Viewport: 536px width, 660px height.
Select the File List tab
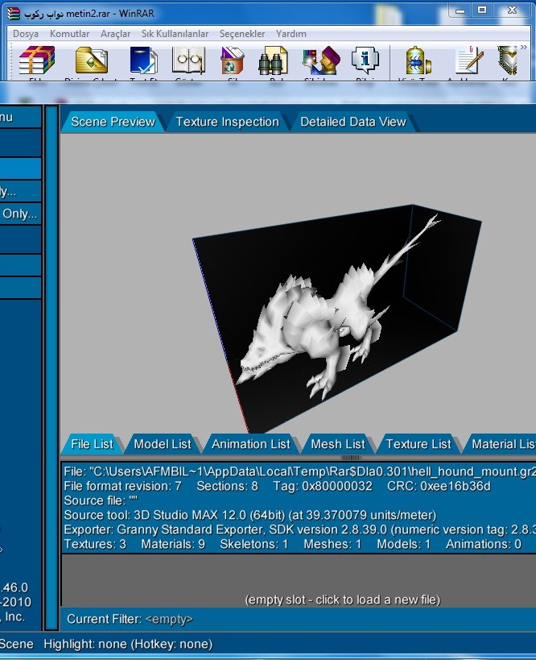(92, 444)
